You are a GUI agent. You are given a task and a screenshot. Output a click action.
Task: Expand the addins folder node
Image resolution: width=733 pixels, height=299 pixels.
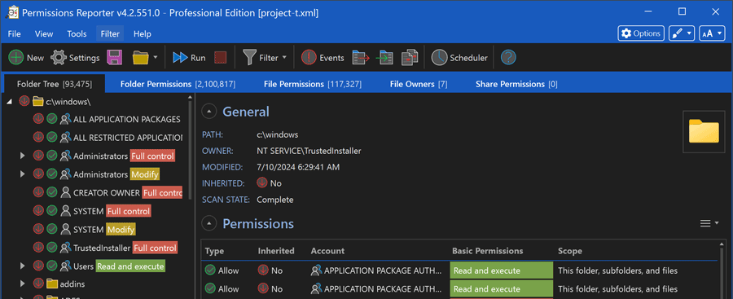(x=22, y=284)
